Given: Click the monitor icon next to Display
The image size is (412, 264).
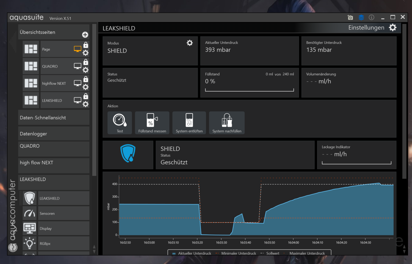Looking at the screenshot, I should click(30, 228).
